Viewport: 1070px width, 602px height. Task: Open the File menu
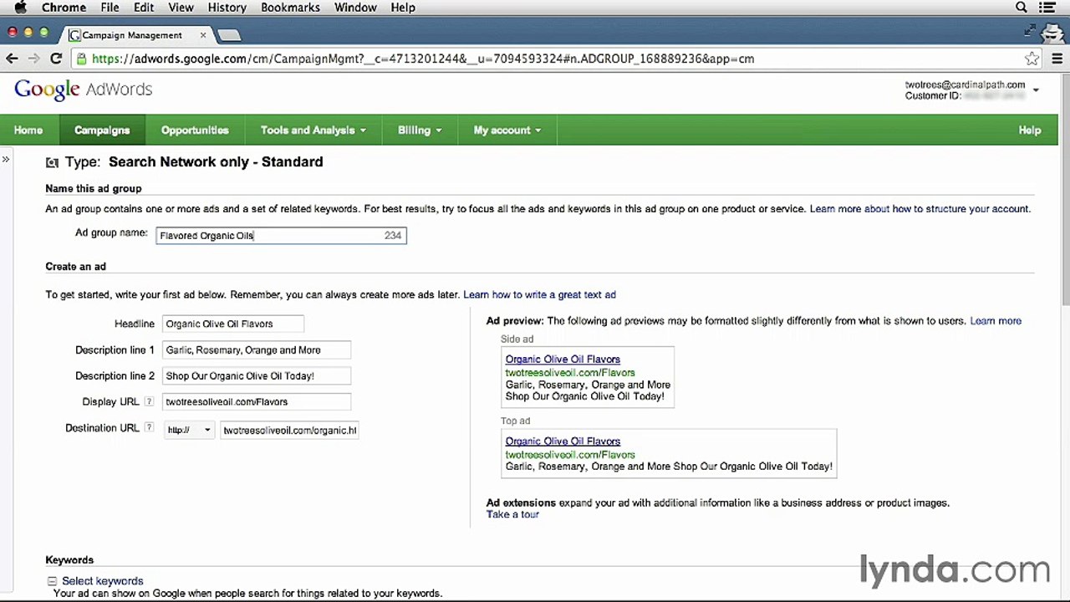click(110, 8)
